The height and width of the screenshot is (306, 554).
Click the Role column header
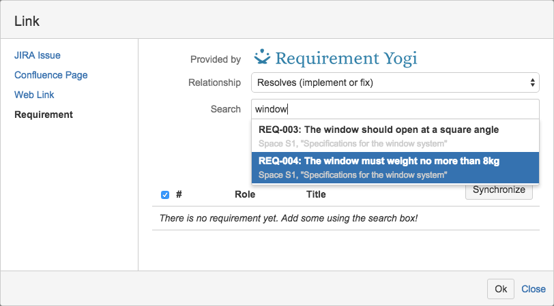click(x=245, y=194)
